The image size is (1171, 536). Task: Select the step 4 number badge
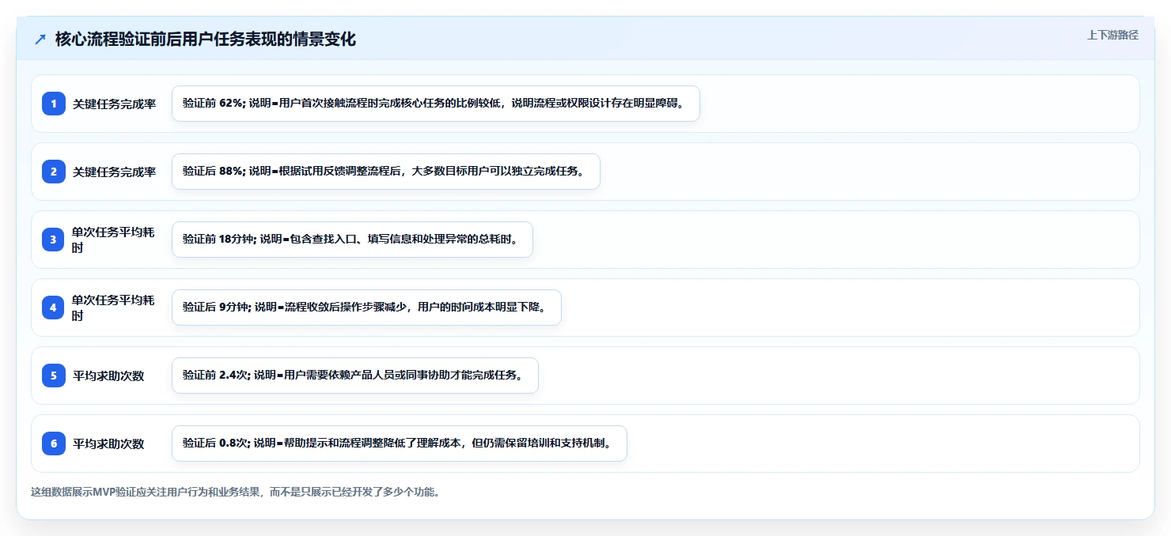(54, 308)
